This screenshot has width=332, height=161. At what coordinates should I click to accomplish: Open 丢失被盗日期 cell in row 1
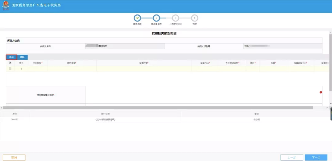(232, 69)
